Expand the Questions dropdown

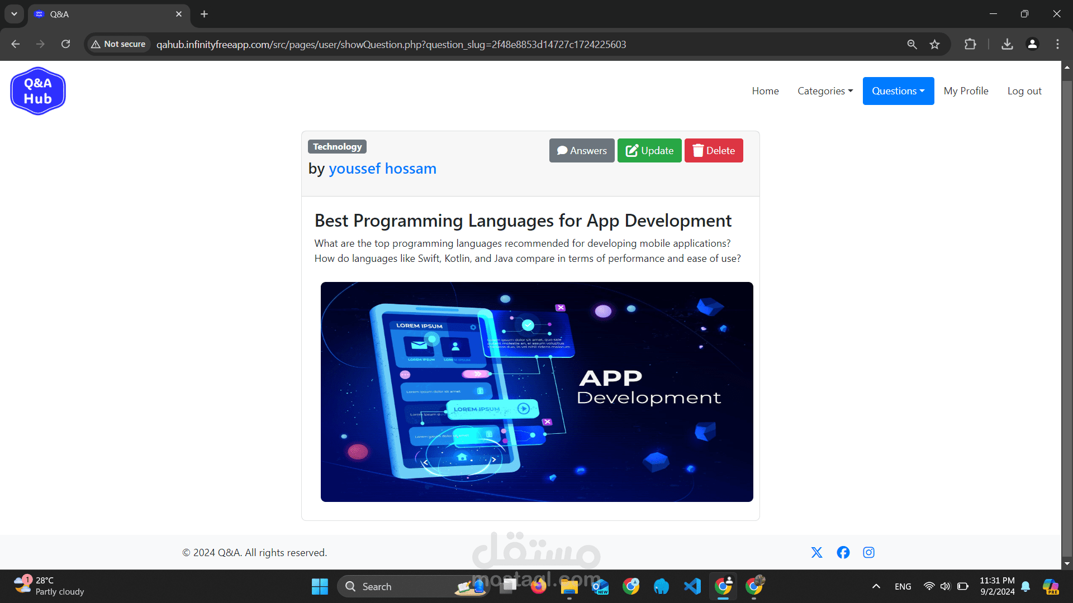tap(898, 91)
